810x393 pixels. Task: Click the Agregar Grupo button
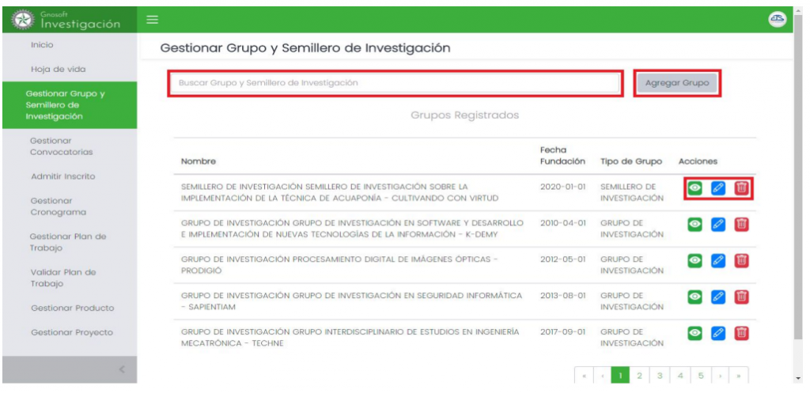point(676,83)
